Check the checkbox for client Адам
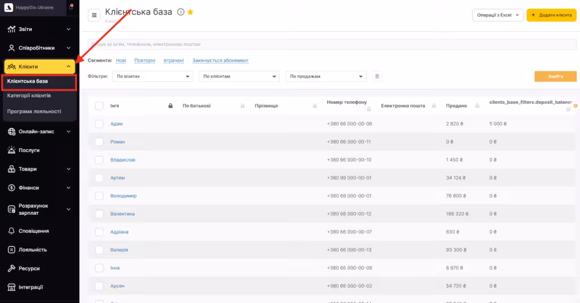580x303 pixels. 99,124
